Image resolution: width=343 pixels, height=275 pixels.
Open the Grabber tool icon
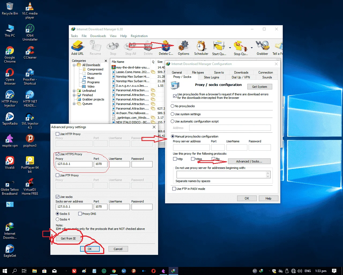point(262,48)
